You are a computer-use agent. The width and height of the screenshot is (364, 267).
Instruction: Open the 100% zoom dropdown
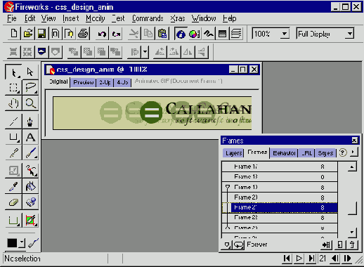(x=285, y=34)
